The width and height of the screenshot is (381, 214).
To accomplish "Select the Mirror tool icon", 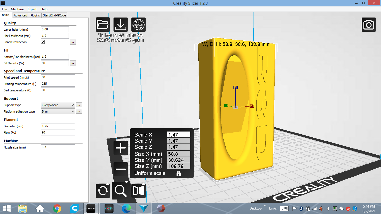I will tap(139, 191).
